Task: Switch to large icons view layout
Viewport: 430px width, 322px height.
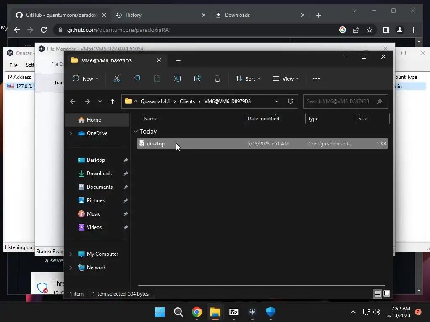Action: [x=387, y=294]
